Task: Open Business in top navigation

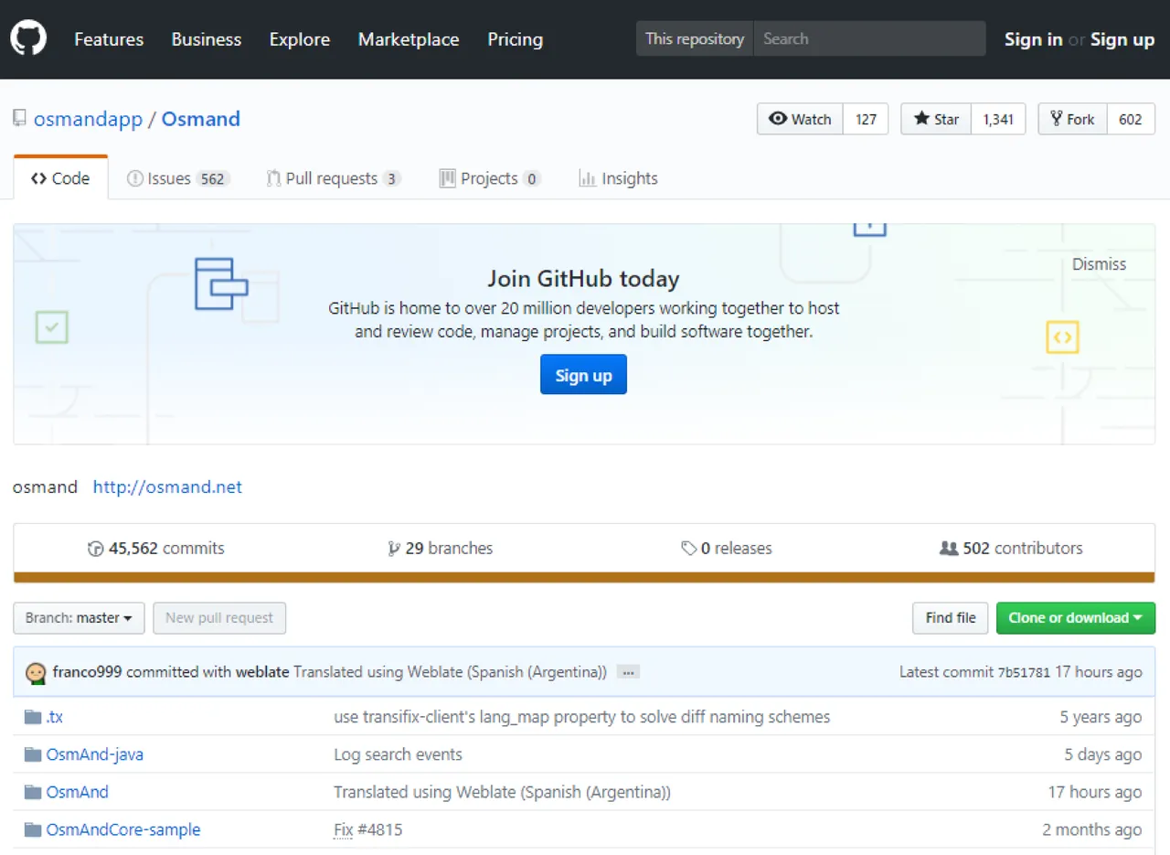Action: [207, 39]
